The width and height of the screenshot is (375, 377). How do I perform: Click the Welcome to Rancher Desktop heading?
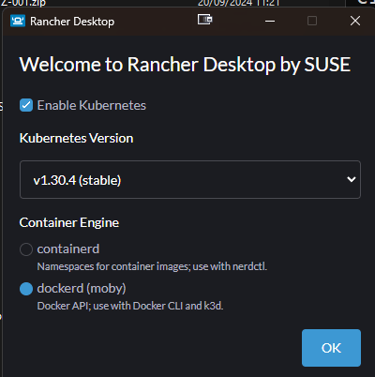click(x=185, y=65)
